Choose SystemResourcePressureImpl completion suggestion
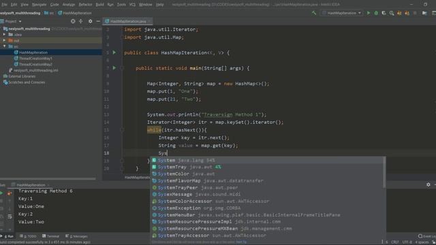The image size is (436, 245). click(266, 222)
